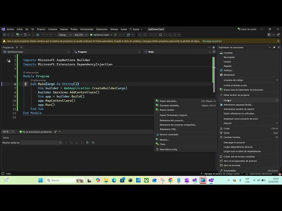Open the Extensiones menu
This screenshot has height=211, width=282.
pos(102,29)
